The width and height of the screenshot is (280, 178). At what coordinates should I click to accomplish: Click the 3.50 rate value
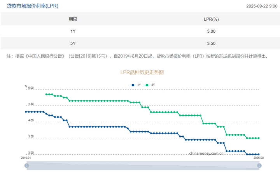pos(211,43)
